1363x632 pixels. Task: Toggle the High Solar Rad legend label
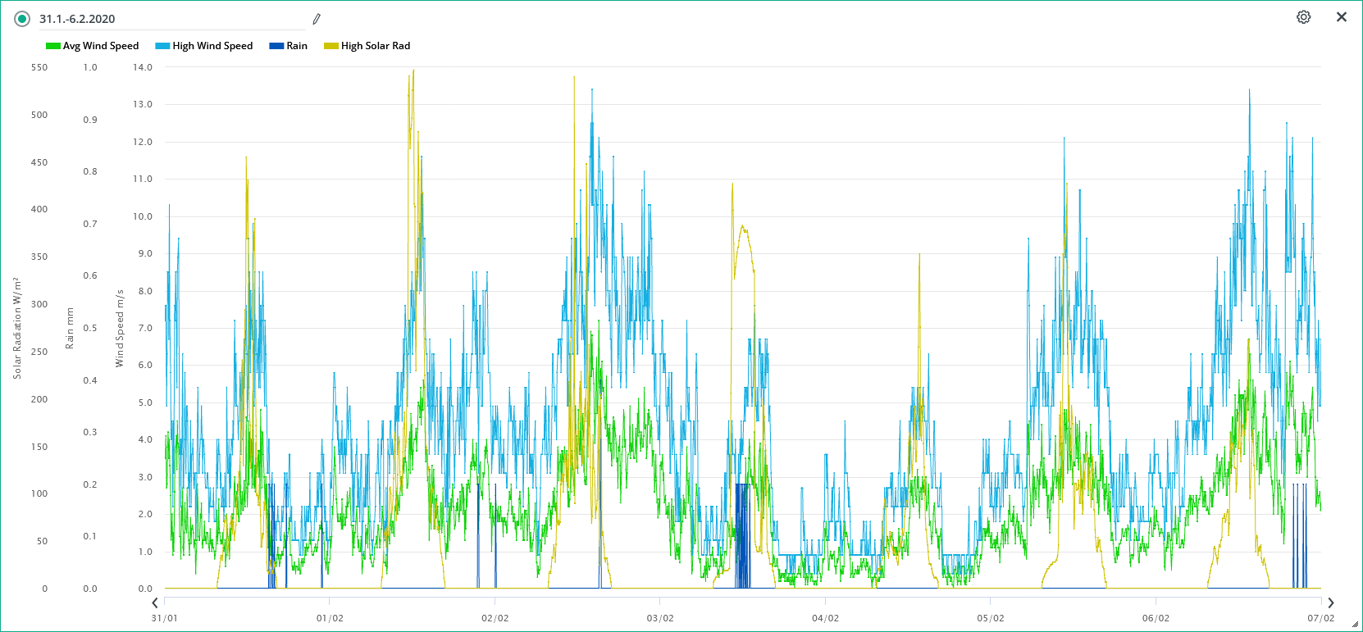click(376, 46)
